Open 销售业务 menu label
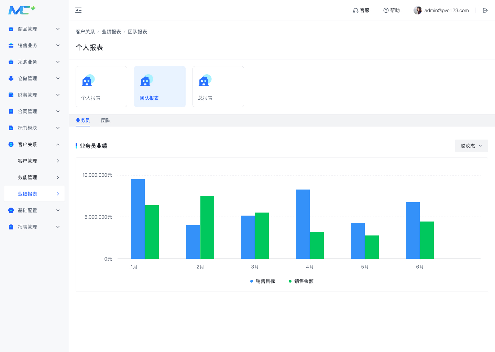This screenshot has height=352, width=495. (x=27, y=45)
